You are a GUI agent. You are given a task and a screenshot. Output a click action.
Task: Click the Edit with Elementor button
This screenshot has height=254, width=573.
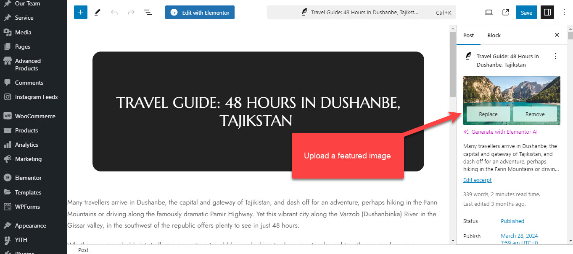click(200, 13)
